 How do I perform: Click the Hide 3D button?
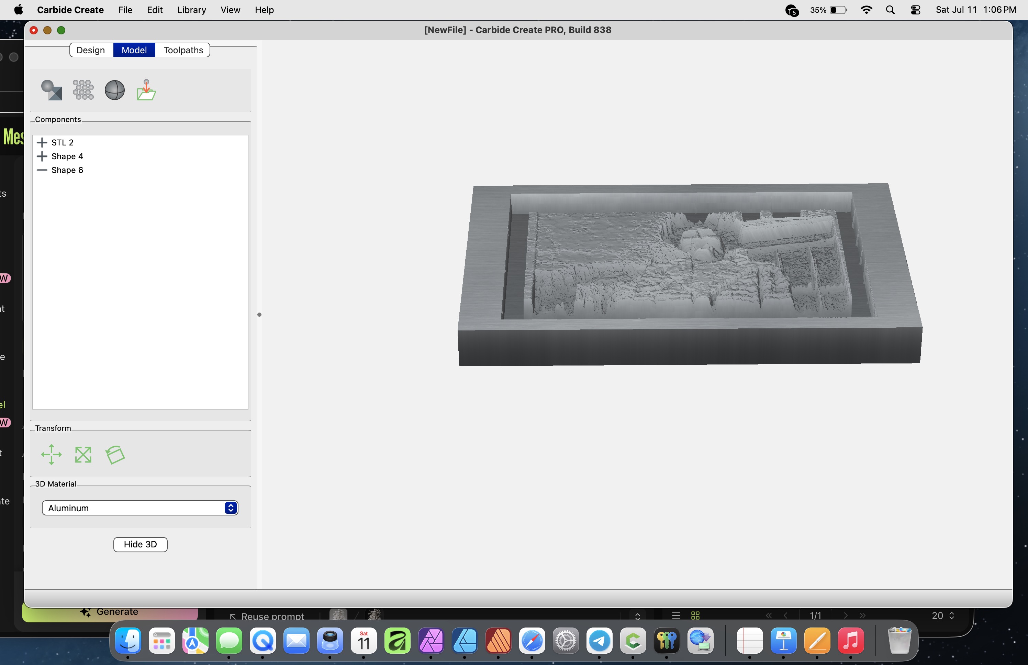(140, 544)
